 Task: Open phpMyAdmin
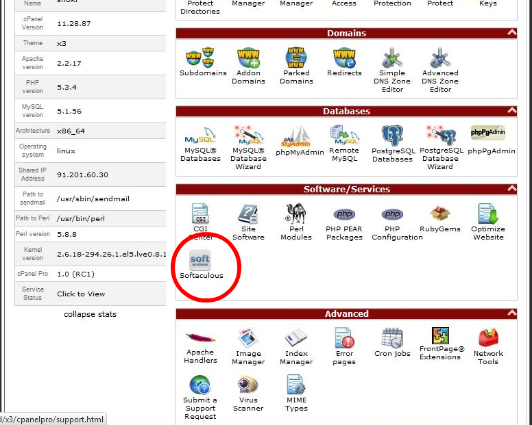[x=300, y=140]
